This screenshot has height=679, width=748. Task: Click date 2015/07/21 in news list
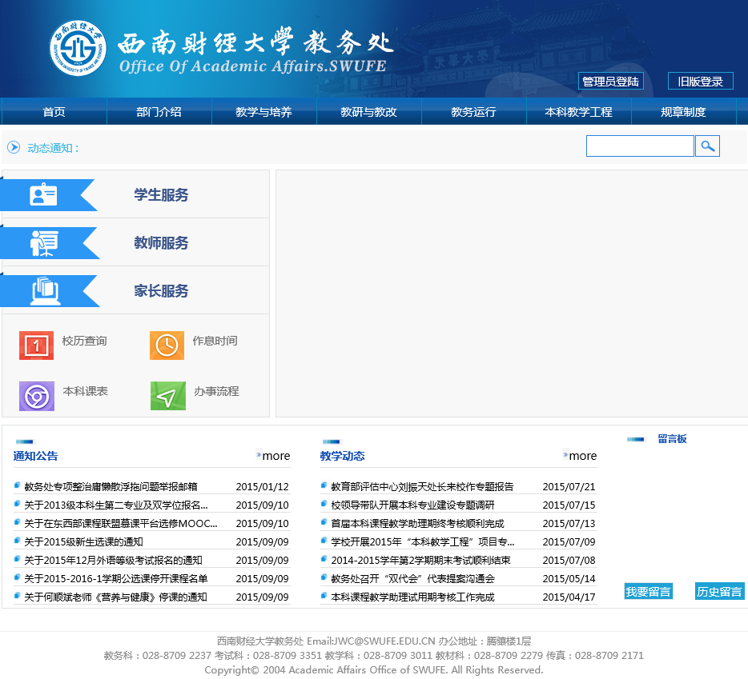pyautogui.click(x=569, y=486)
